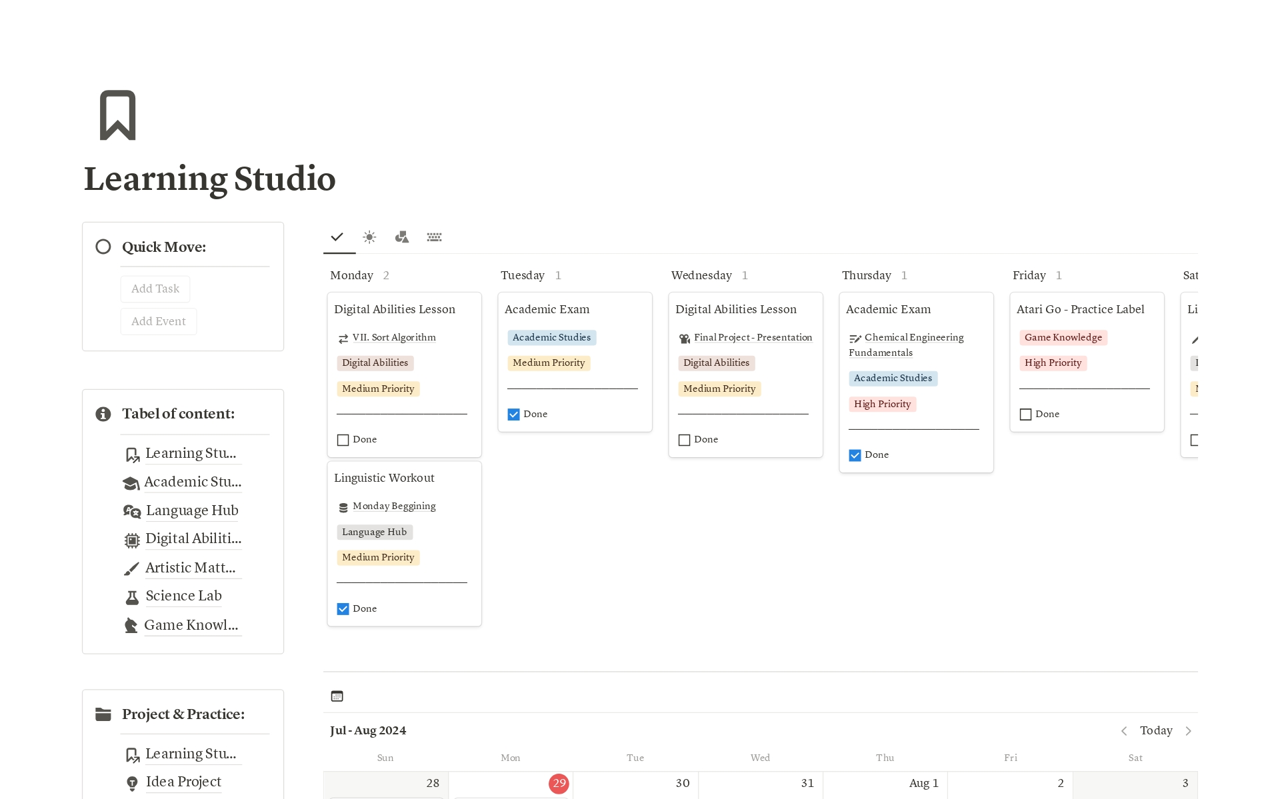Click the group/people view icon
This screenshot has height=799, width=1280.
click(401, 236)
